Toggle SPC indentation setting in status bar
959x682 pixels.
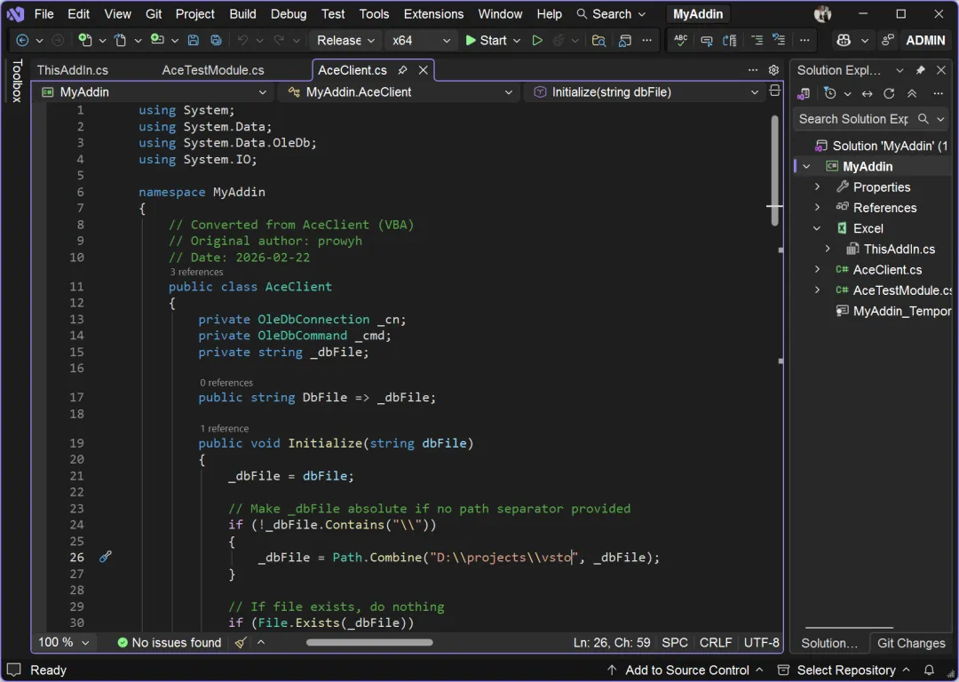tap(675, 642)
